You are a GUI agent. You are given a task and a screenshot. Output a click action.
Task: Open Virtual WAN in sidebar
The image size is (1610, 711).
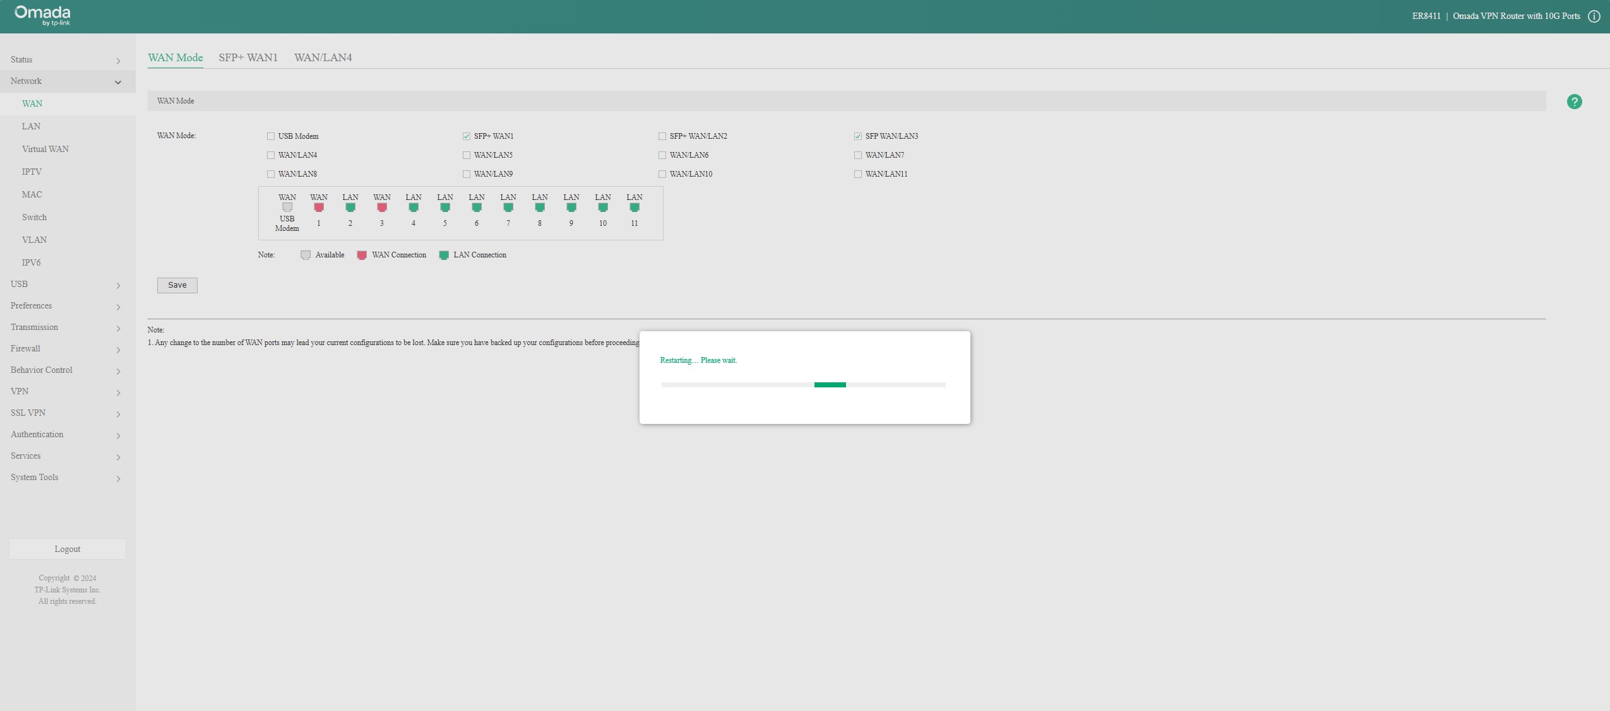tap(45, 150)
